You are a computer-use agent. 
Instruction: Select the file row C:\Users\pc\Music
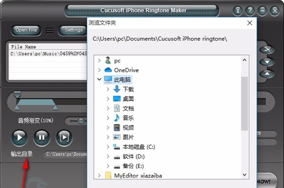coord(48,54)
